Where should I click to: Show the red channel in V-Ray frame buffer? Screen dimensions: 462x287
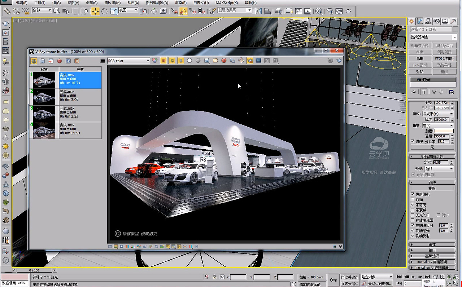click(x=163, y=61)
